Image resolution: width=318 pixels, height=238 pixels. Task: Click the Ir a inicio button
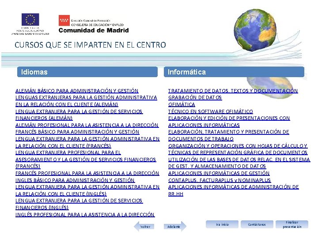click(222, 224)
